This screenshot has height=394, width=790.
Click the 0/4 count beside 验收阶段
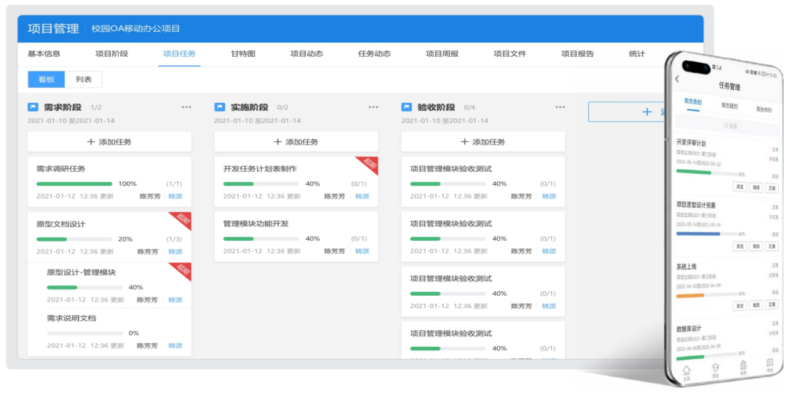(x=470, y=107)
